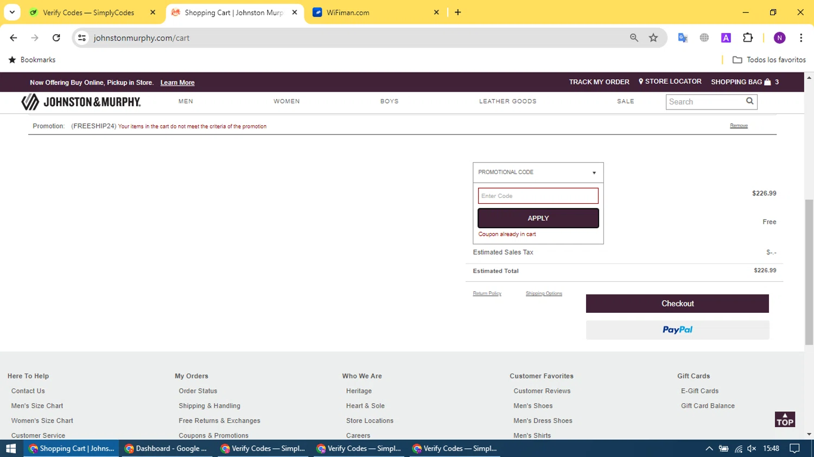Click the address bar URL johnstonmurphy.com/cart

[142, 38]
